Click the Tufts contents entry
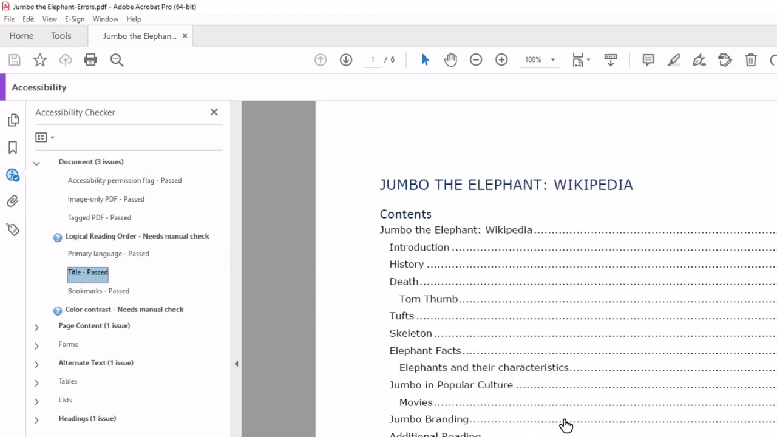Viewport: 777px width, 437px height. coord(402,316)
